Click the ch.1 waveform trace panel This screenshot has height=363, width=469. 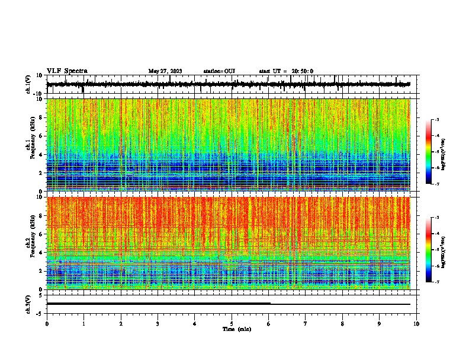coord(233,84)
